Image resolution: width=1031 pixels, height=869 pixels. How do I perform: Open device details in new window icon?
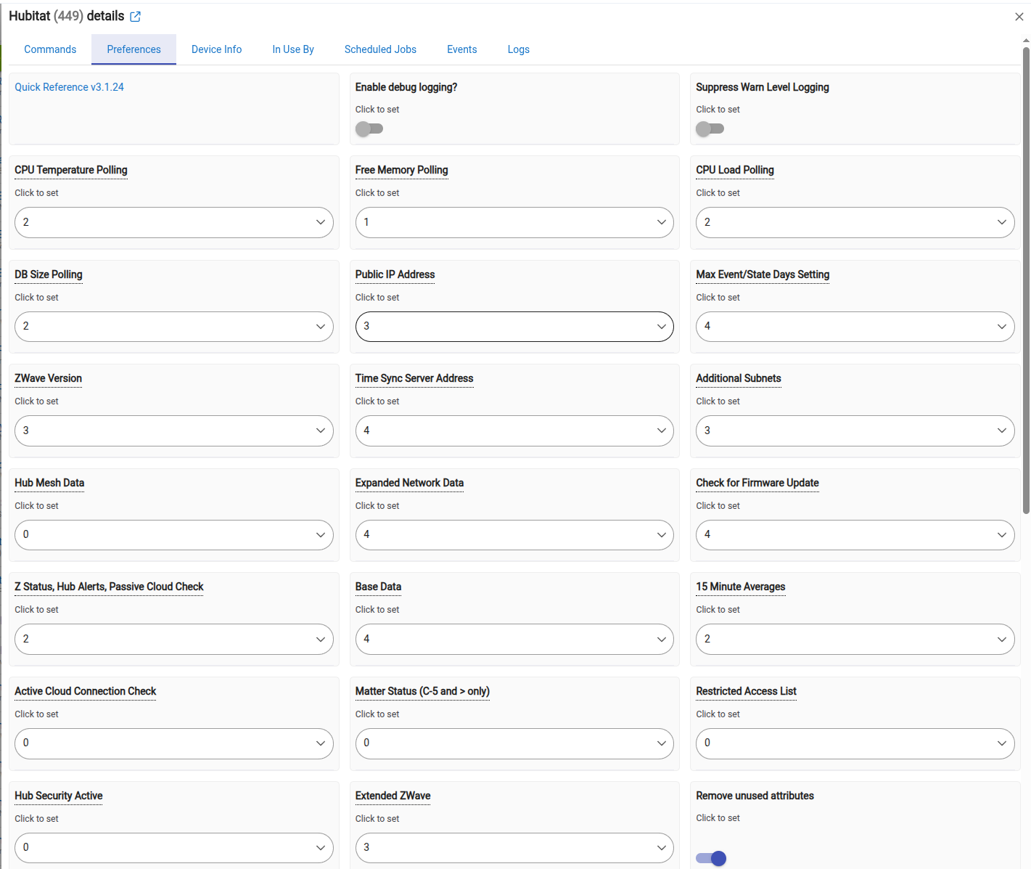click(135, 17)
